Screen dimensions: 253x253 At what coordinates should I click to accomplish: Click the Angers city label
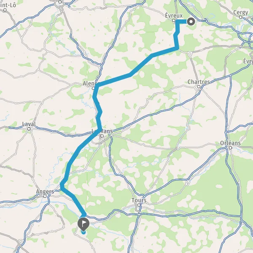tap(45, 191)
